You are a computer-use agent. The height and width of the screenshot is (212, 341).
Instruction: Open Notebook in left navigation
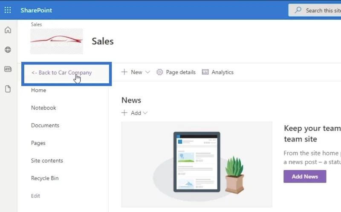point(43,108)
